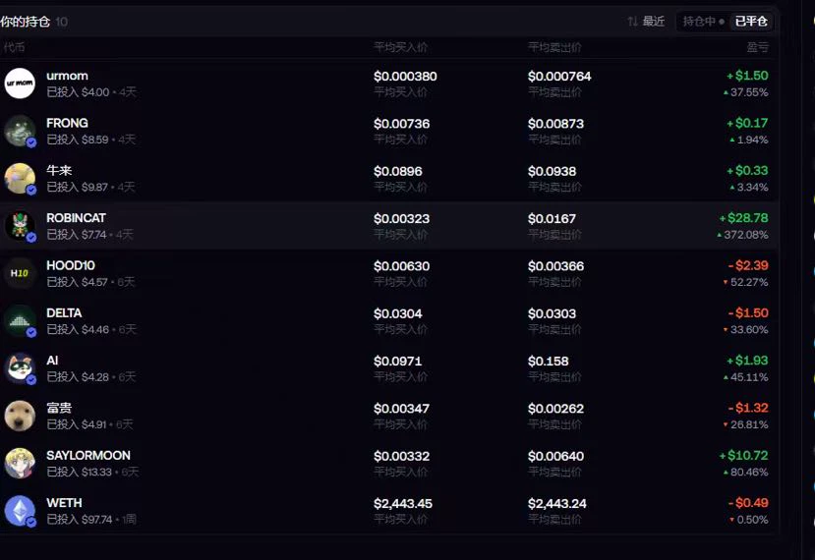Open the FRONG frog token icon

pyautogui.click(x=20, y=131)
